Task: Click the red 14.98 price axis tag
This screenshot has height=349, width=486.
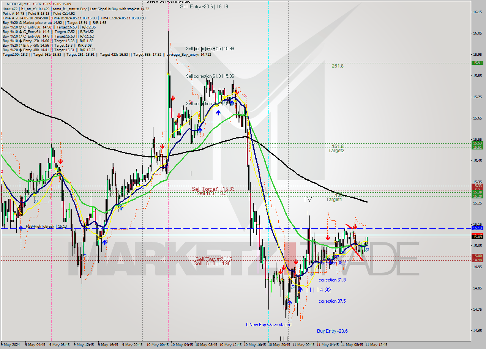Action: 477,260
